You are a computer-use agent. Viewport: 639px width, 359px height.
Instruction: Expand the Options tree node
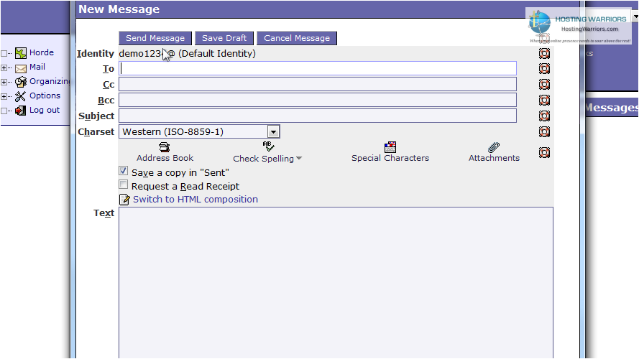tap(4, 96)
